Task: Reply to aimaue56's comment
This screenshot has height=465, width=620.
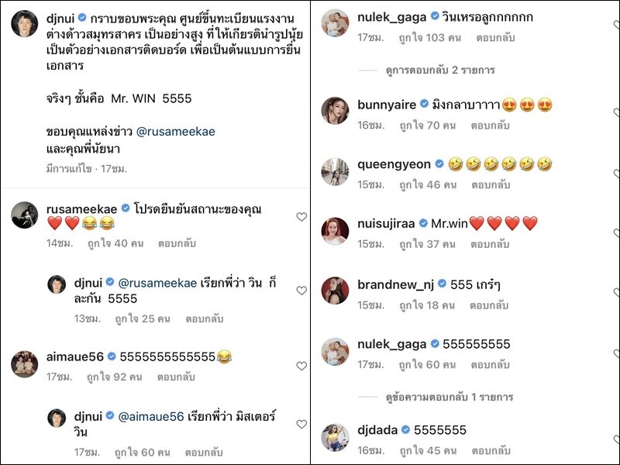Action: click(x=176, y=377)
